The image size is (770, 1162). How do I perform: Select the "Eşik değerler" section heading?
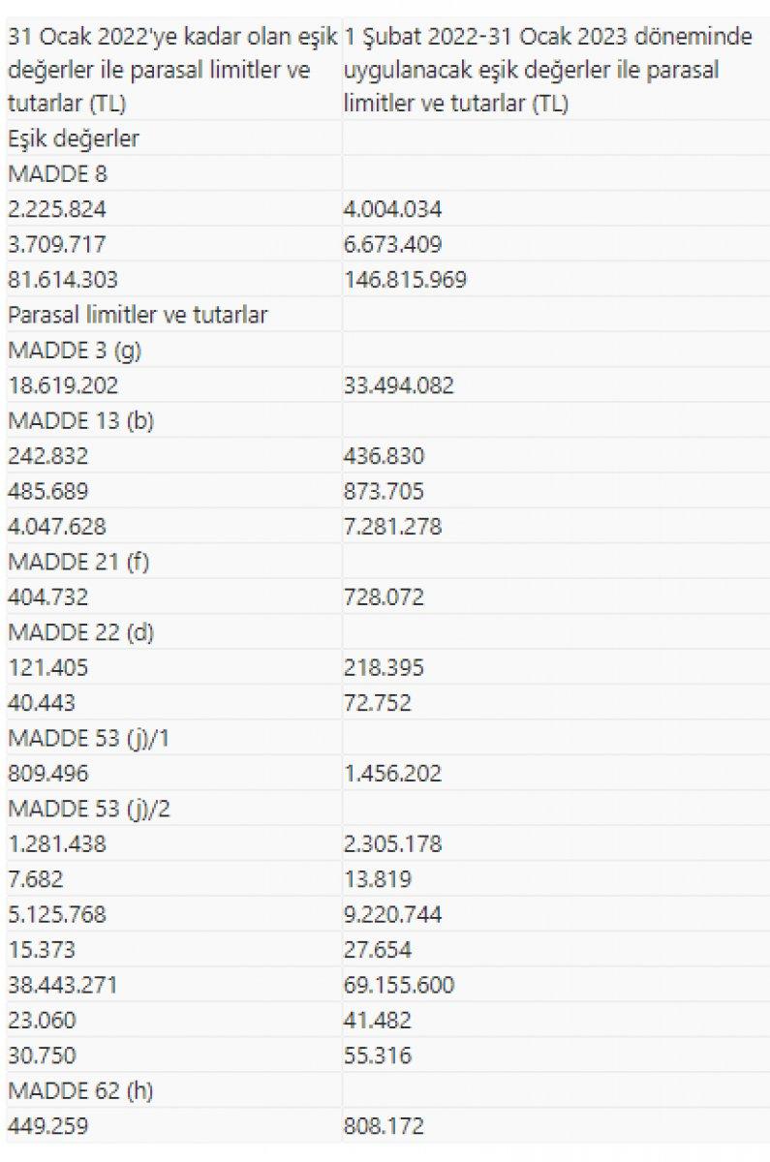74,138
